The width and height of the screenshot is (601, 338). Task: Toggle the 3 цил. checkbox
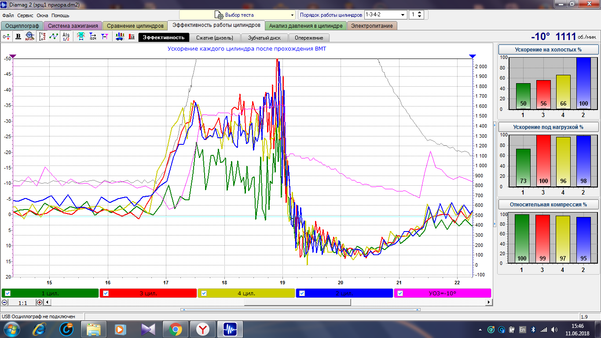[106, 293]
